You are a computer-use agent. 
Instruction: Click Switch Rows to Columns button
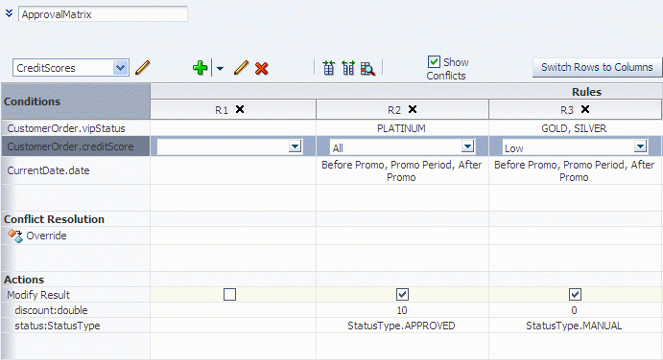[x=597, y=68]
